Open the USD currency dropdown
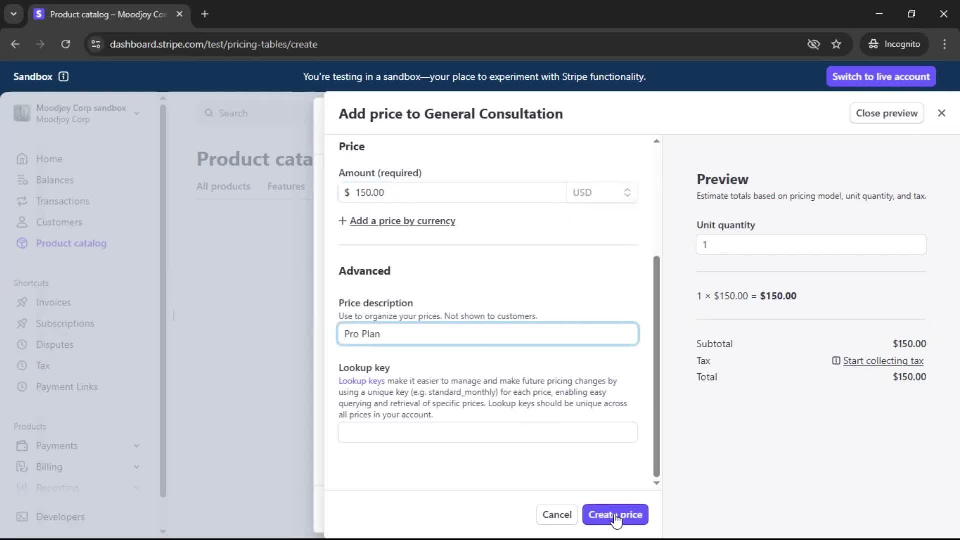 [601, 192]
